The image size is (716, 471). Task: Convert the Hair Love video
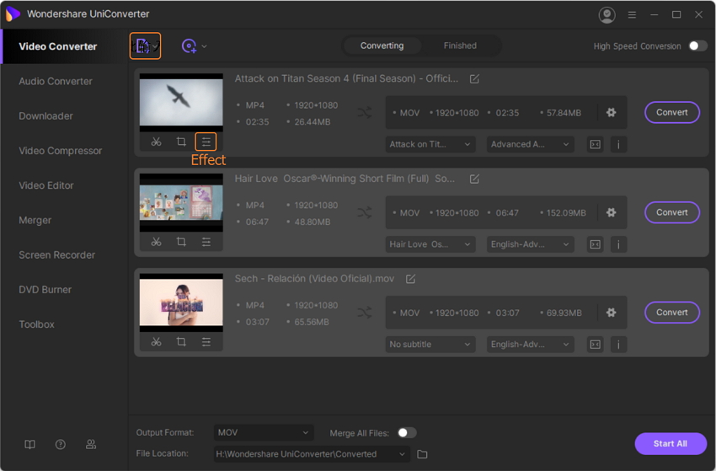671,212
